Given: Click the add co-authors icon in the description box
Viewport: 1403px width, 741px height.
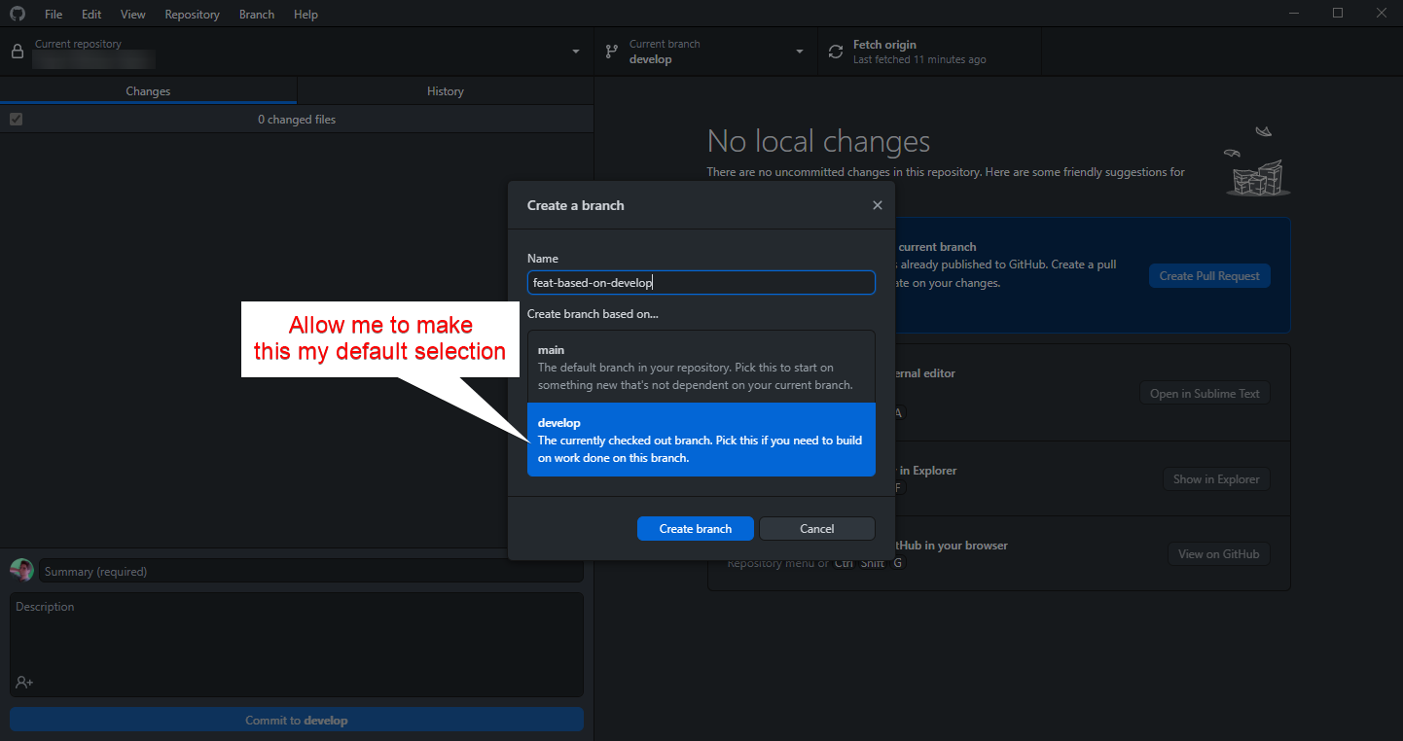Looking at the screenshot, I should (x=21, y=682).
